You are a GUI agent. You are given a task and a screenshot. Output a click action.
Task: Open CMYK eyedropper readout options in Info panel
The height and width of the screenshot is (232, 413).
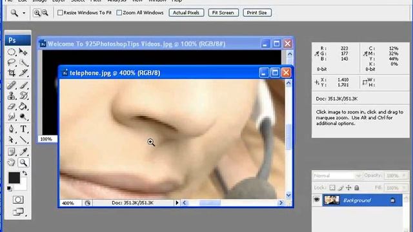click(x=365, y=53)
